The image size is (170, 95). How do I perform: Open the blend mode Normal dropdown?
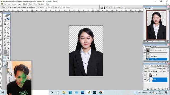[150, 68]
